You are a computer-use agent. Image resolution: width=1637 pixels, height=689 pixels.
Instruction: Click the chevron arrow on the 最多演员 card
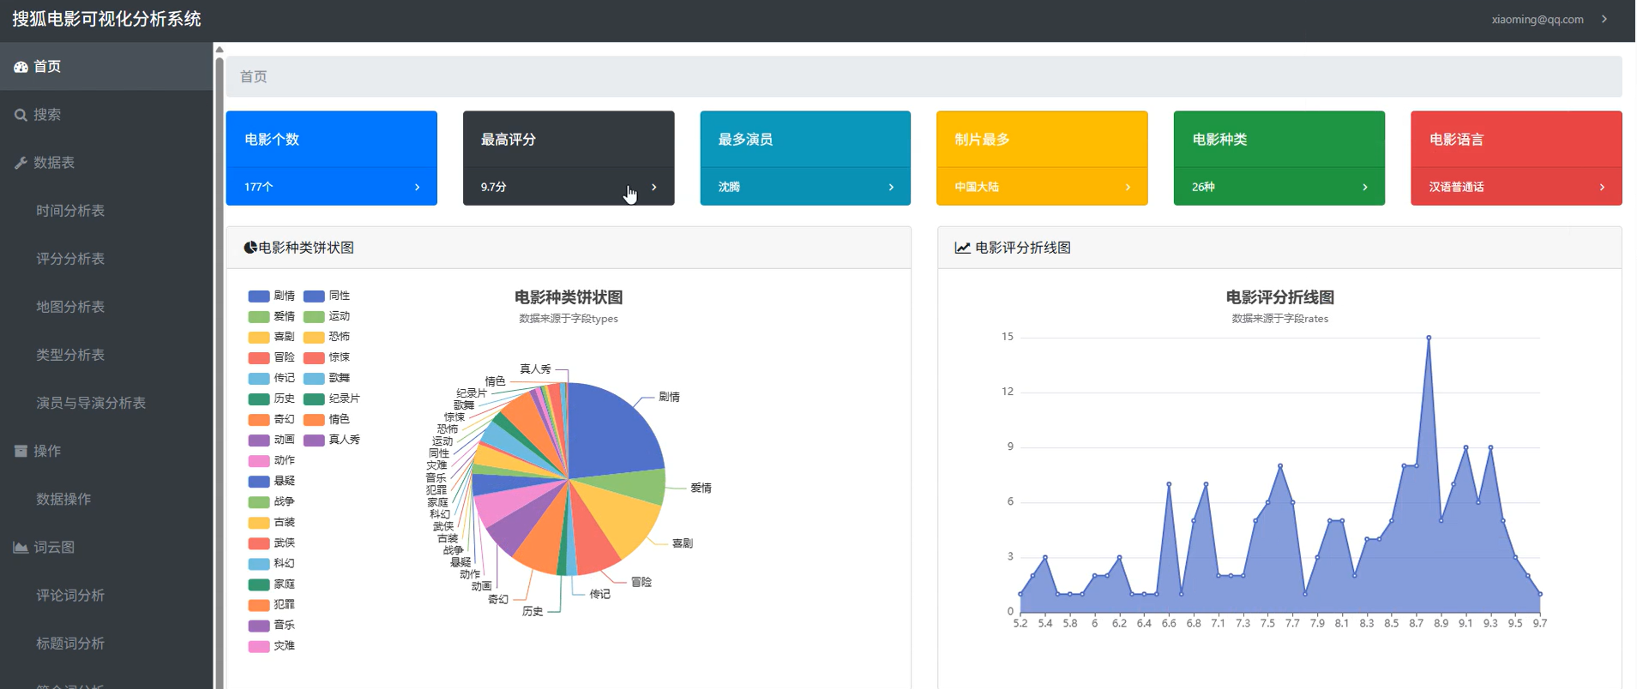point(891,187)
